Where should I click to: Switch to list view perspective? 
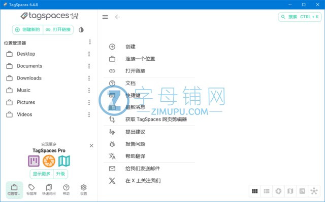[267, 191]
